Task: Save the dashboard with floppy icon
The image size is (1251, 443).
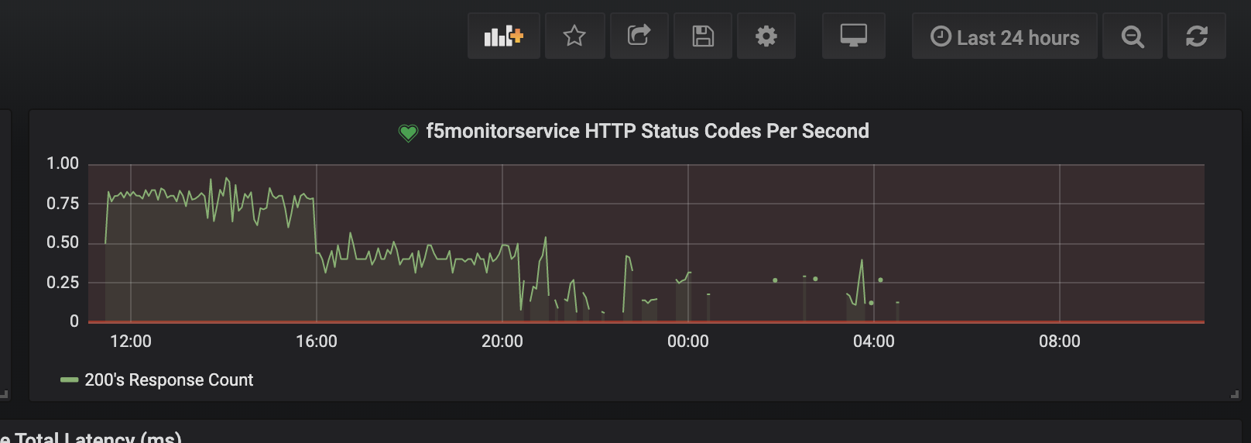Action: [x=703, y=36]
